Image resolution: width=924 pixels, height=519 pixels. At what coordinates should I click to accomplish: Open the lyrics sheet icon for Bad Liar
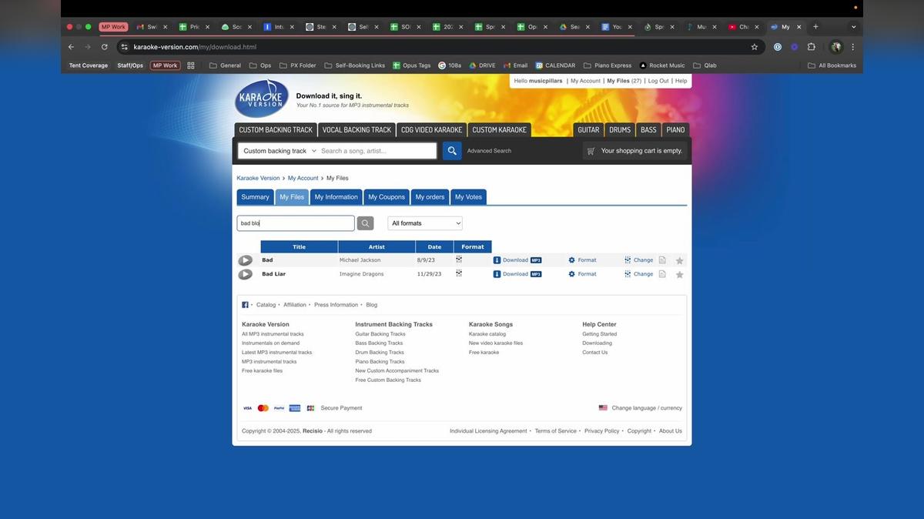click(662, 274)
